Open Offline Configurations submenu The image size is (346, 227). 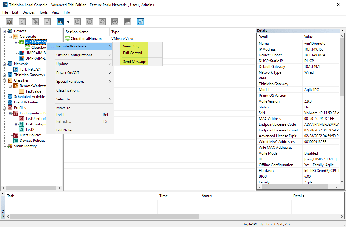[x=80, y=55]
